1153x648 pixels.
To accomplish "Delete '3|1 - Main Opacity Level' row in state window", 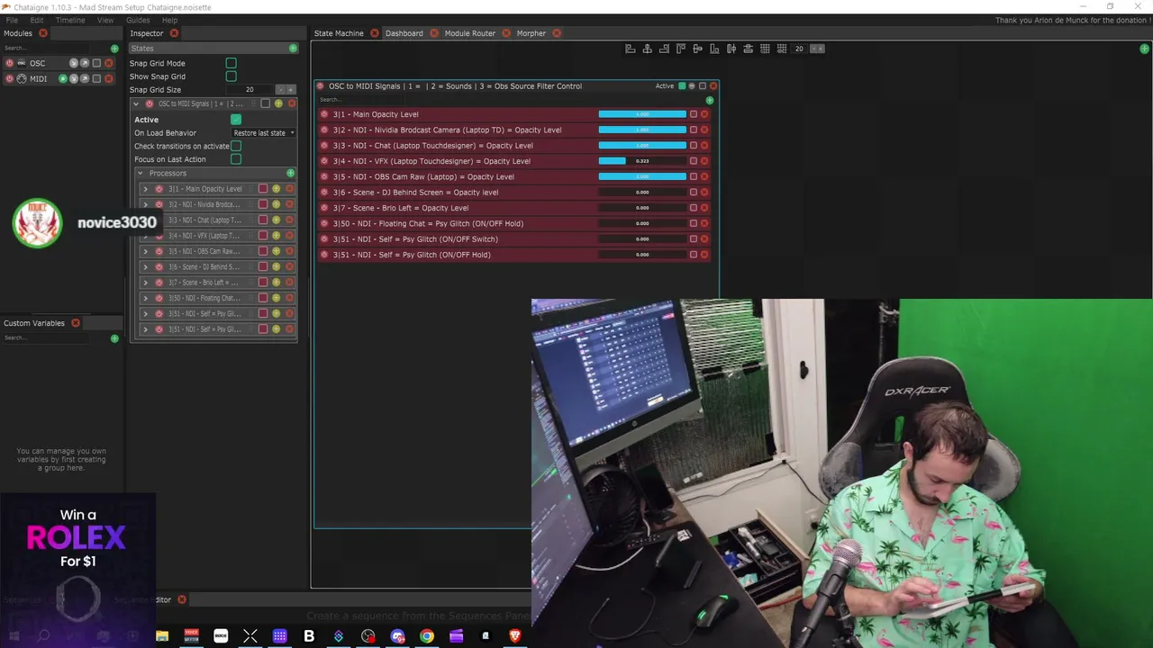I will tap(704, 114).
